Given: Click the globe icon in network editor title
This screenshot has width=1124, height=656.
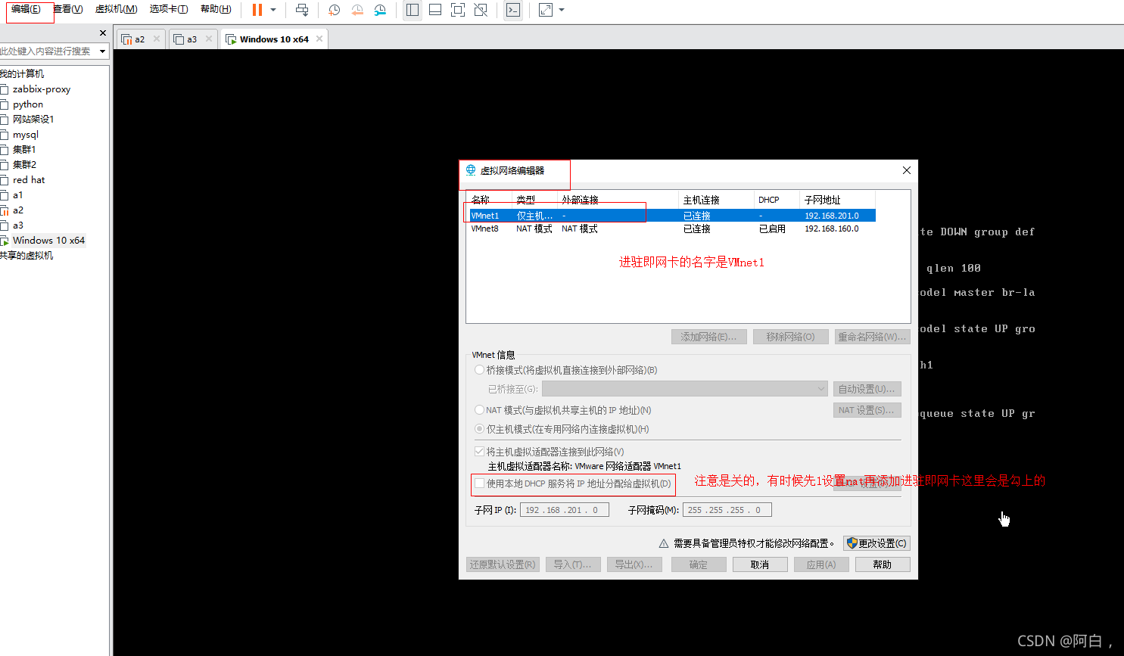Looking at the screenshot, I should 471,170.
